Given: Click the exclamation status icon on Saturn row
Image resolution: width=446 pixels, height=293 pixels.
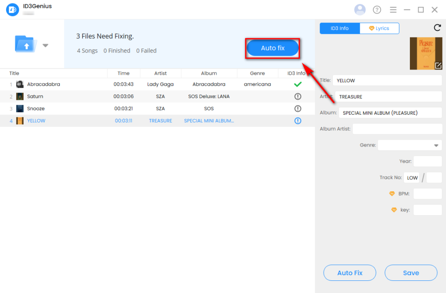Looking at the screenshot, I should pyautogui.click(x=297, y=96).
